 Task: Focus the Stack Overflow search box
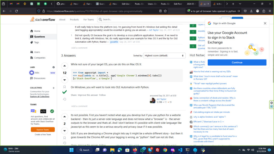click(158, 20)
